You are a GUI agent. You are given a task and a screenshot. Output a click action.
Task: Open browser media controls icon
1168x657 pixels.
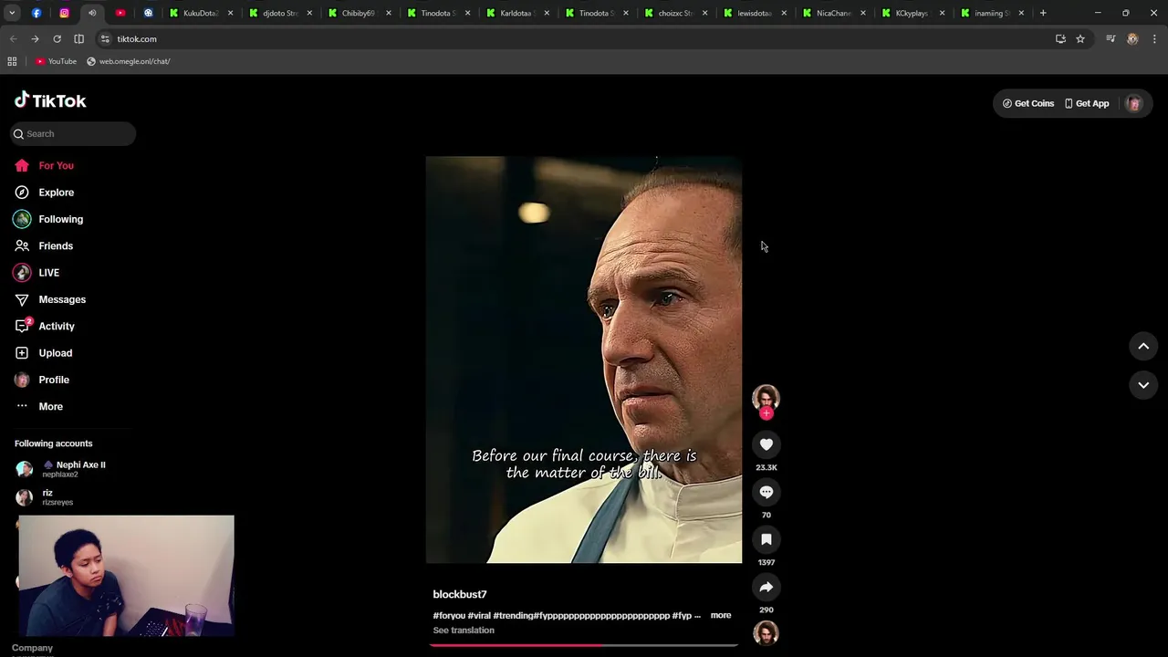tap(1111, 39)
